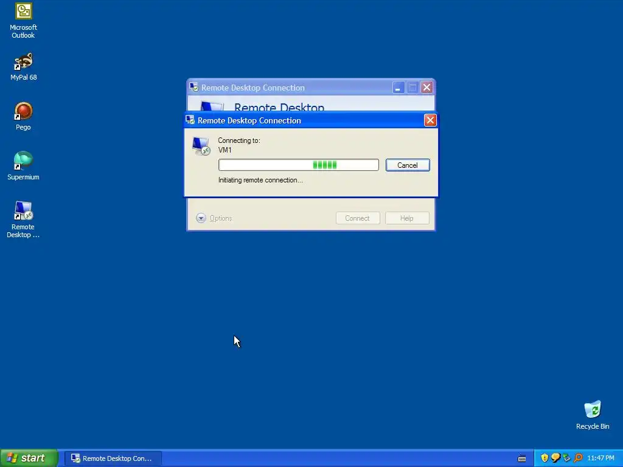The width and height of the screenshot is (623, 467).
Task: Click the dimmed Connect button
Action: pos(358,218)
